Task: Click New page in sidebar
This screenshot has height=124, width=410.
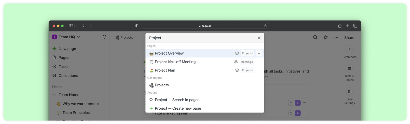Action: 67,49
